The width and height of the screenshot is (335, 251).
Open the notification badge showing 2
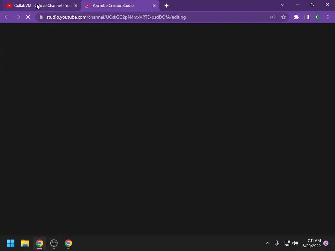tap(326, 243)
